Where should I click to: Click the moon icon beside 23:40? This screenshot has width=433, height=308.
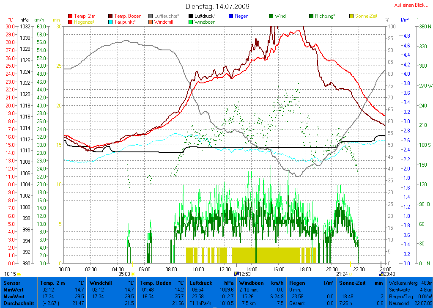[x=381, y=274]
